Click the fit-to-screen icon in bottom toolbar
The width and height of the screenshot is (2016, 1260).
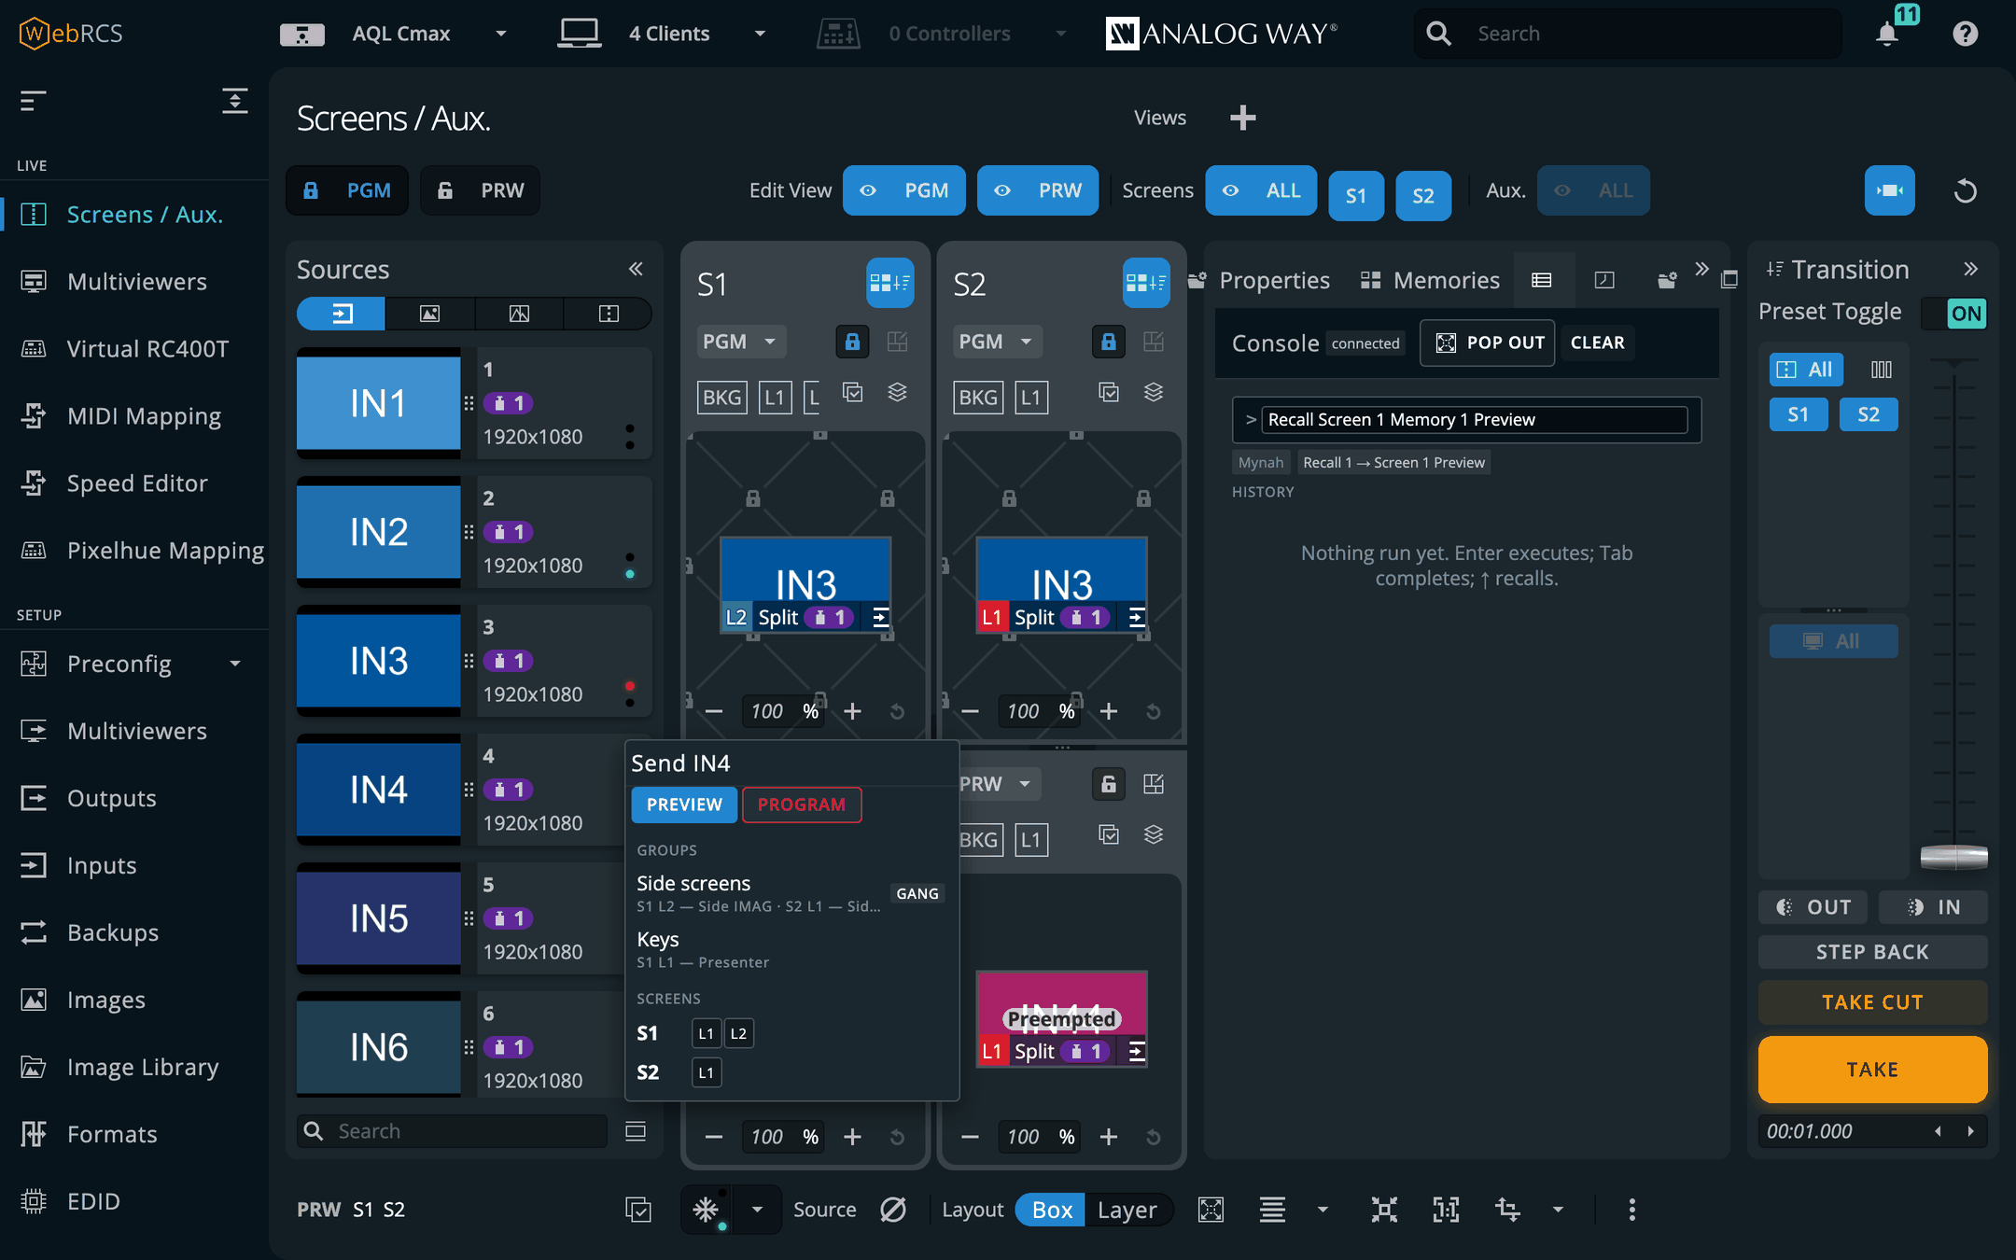[1211, 1210]
